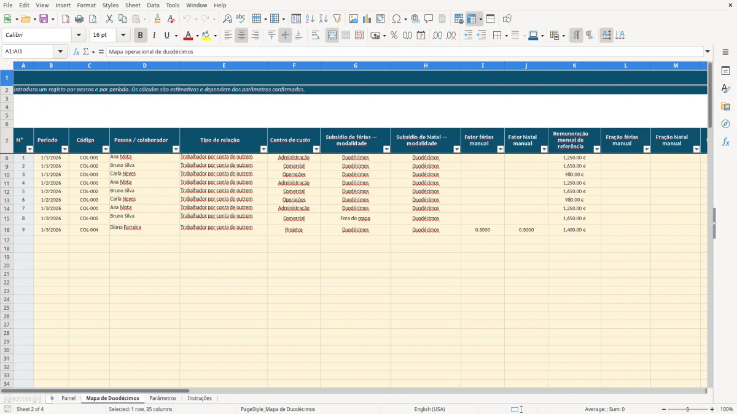Open the Name Box dropdown list
The width and height of the screenshot is (737, 414).
pyautogui.click(x=60, y=52)
